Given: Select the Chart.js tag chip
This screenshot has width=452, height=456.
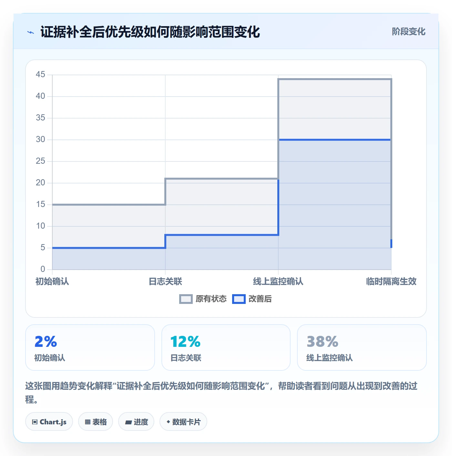Looking at the screenshot, I should [49, 422].
